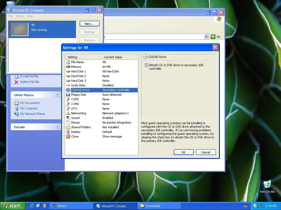This screenshot has height=210, width=281.
Task: Click the Mouse setting icon
Action: point(68,122)
